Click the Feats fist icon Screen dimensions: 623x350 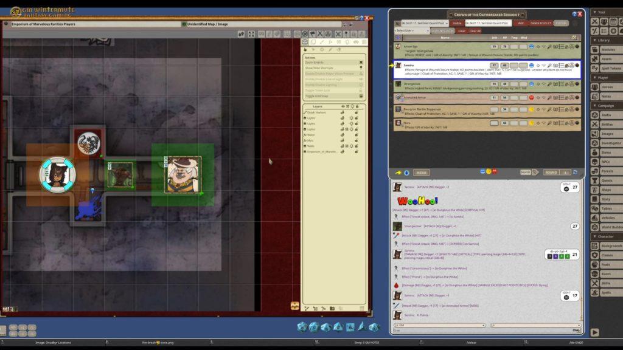(595, 264)
